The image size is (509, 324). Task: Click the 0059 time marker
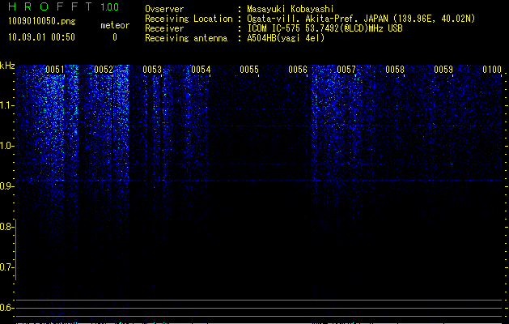point(443,70)
